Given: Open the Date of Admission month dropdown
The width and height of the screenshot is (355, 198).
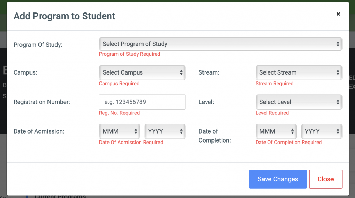Looking at the screenshot, I should [x=120, y=131].
